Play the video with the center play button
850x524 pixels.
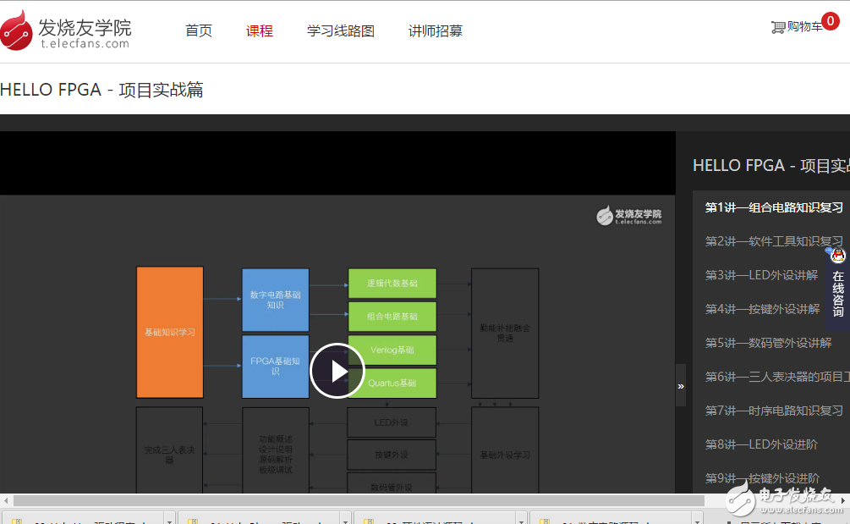pyautogui.click(x=337, y=371)
